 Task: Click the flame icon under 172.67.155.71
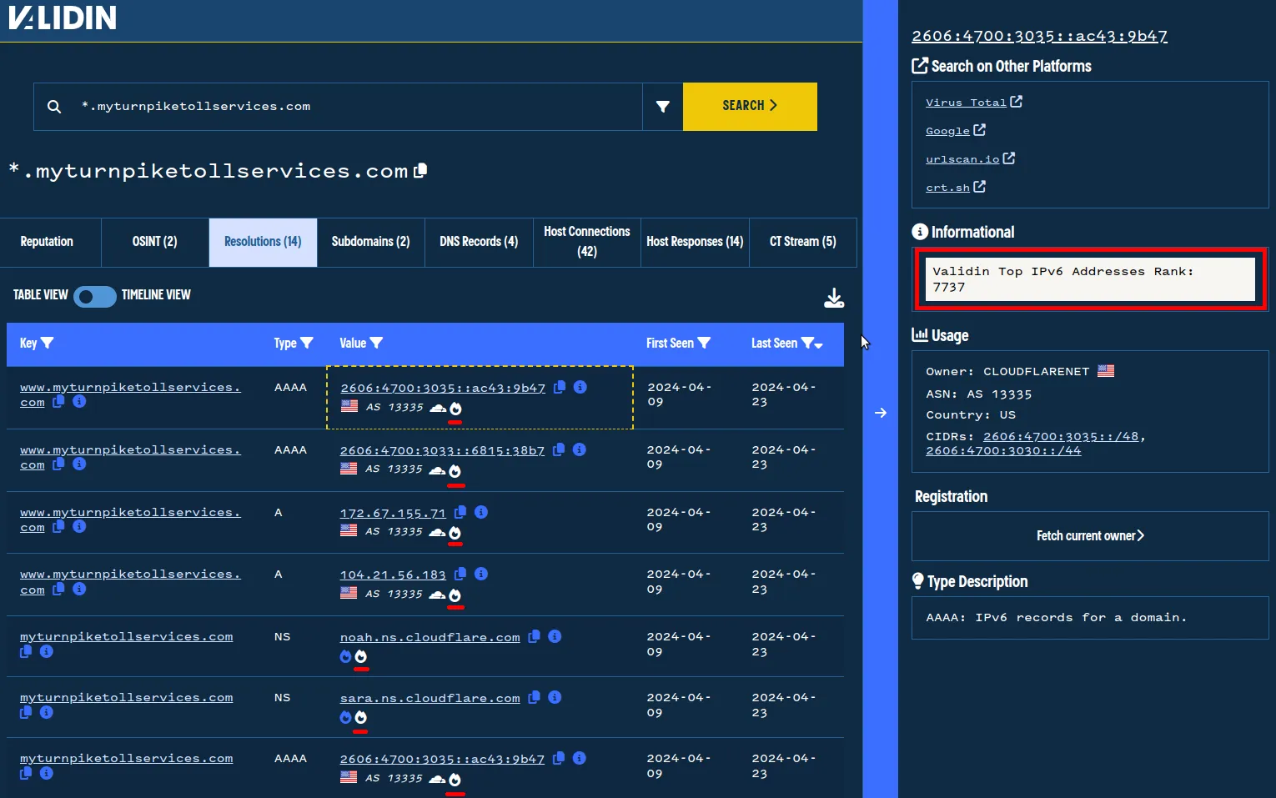(x=455, y=533)
